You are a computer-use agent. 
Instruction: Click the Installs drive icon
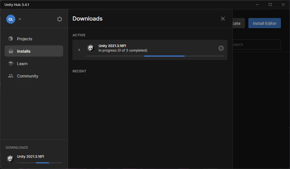click(x=11, y=51)
